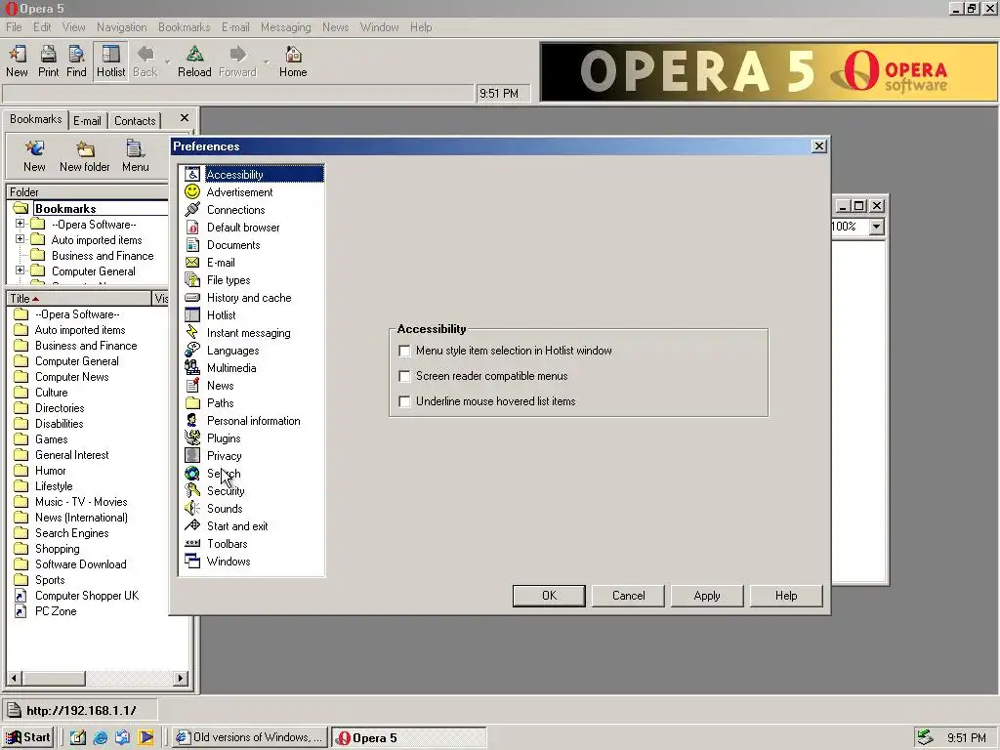The width and height of the screenshot is (1000, 750).
Task: Select the History and cache icon
Action: 192,297
